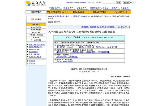The image size is (162, 106).
Task: Jump to 【諮問にあたっての総長所信】 link
Action: (106, 47)
